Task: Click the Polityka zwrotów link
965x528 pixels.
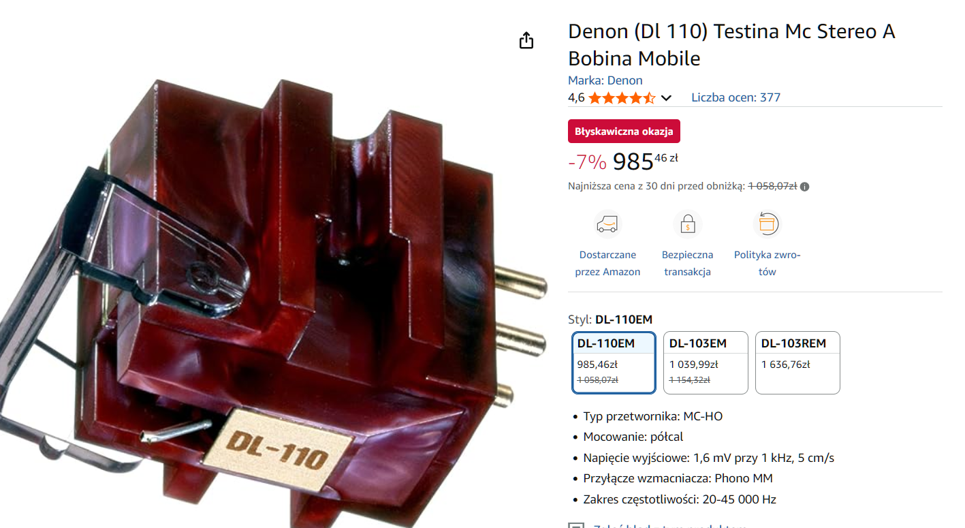Action: click(767, 263)
